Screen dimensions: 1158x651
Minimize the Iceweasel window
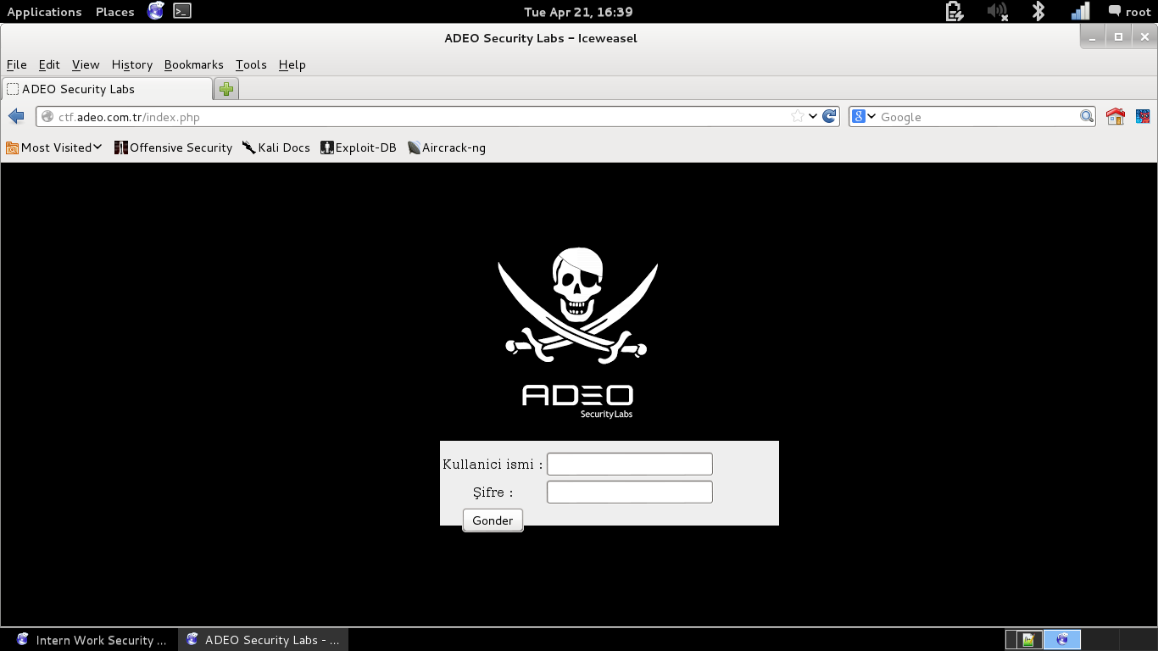(x=1093, y=37)
